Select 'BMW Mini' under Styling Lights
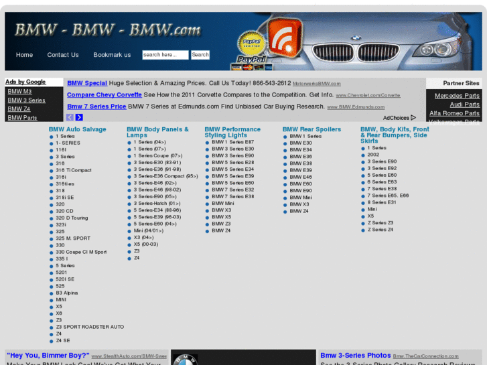Screen dimensions: 487x365 (222, 204)
